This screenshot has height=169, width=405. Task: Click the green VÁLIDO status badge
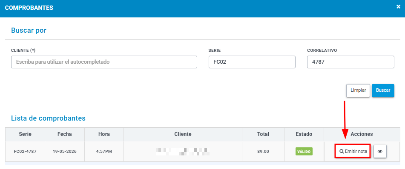pyautogui.click(x=304, y=152)
